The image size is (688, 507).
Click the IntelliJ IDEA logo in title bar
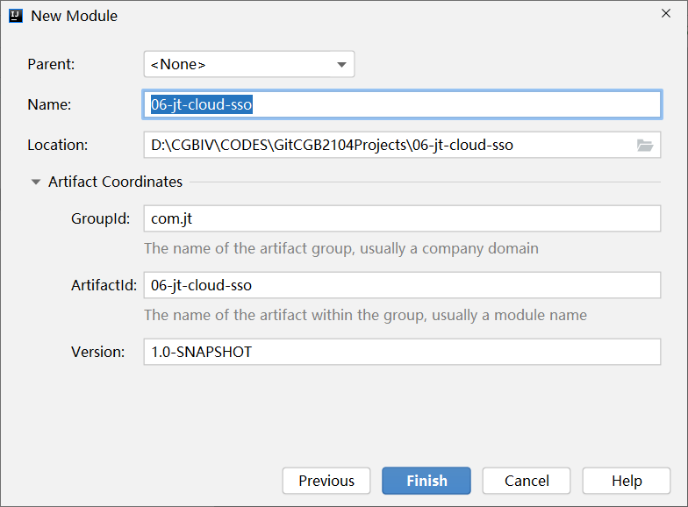(x=16, y=16)
